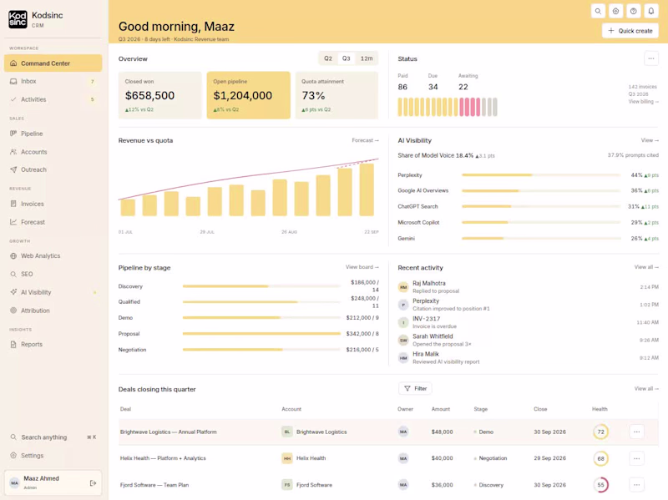Open Sarah Whitfield activity entry
The image size is (668, 500).
[528, 340]
